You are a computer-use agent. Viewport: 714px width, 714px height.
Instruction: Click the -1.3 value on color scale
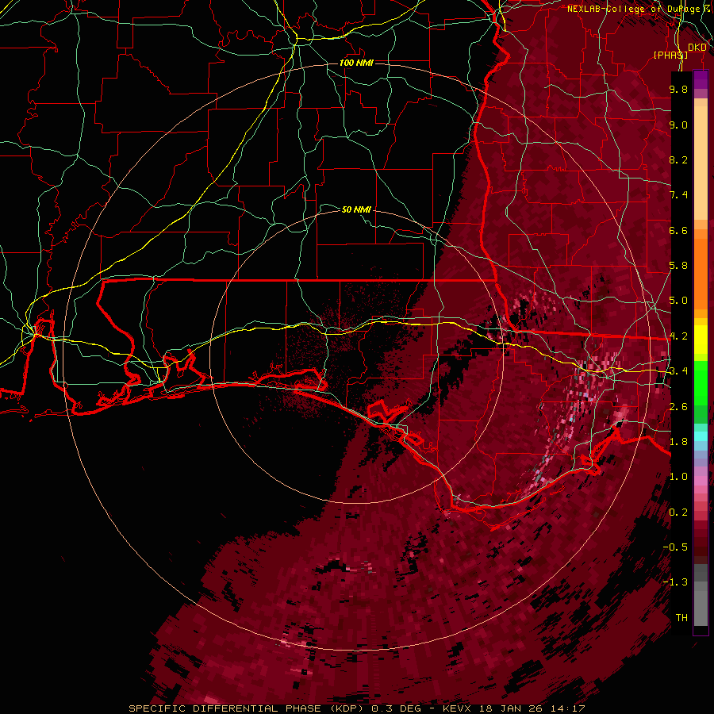(675, 582)
